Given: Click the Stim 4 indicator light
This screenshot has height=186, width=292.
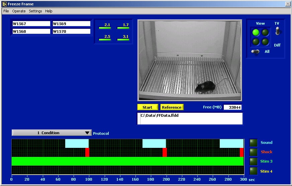Looking at the screenshot, I should coord(254,171).
